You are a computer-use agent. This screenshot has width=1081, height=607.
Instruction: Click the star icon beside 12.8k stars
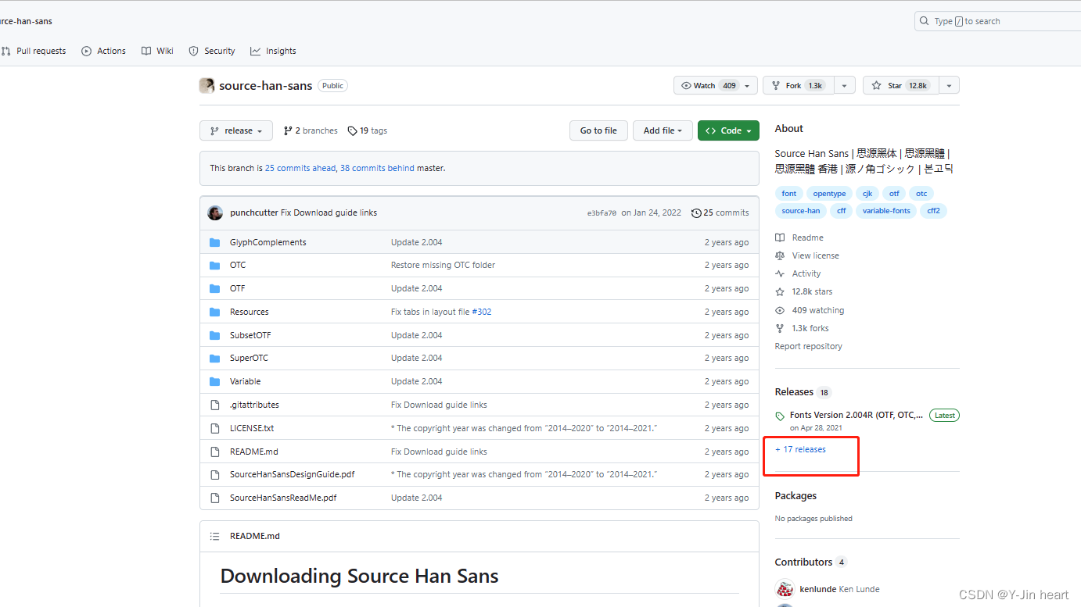[780, 291]
